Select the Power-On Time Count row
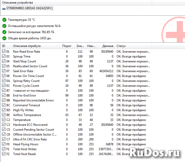 pyautogui.click(x=28, y=76)
